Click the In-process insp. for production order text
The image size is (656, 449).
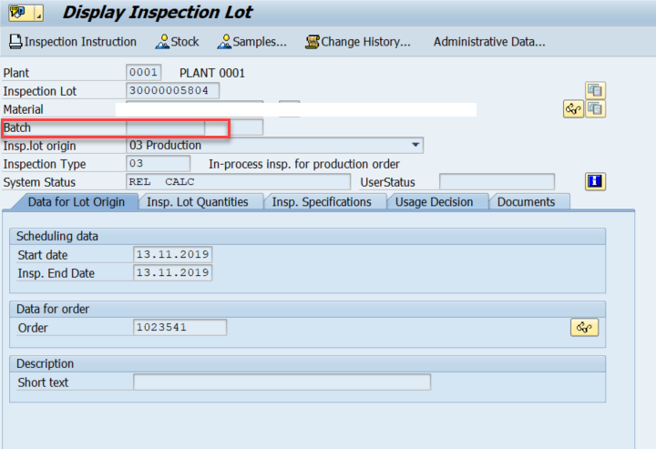(x=304, y=164)
